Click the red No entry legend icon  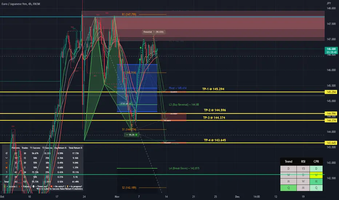51,187
